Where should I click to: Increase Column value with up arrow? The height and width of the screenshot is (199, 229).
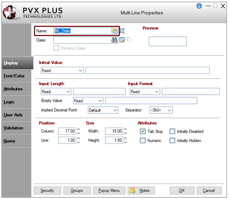79,129
